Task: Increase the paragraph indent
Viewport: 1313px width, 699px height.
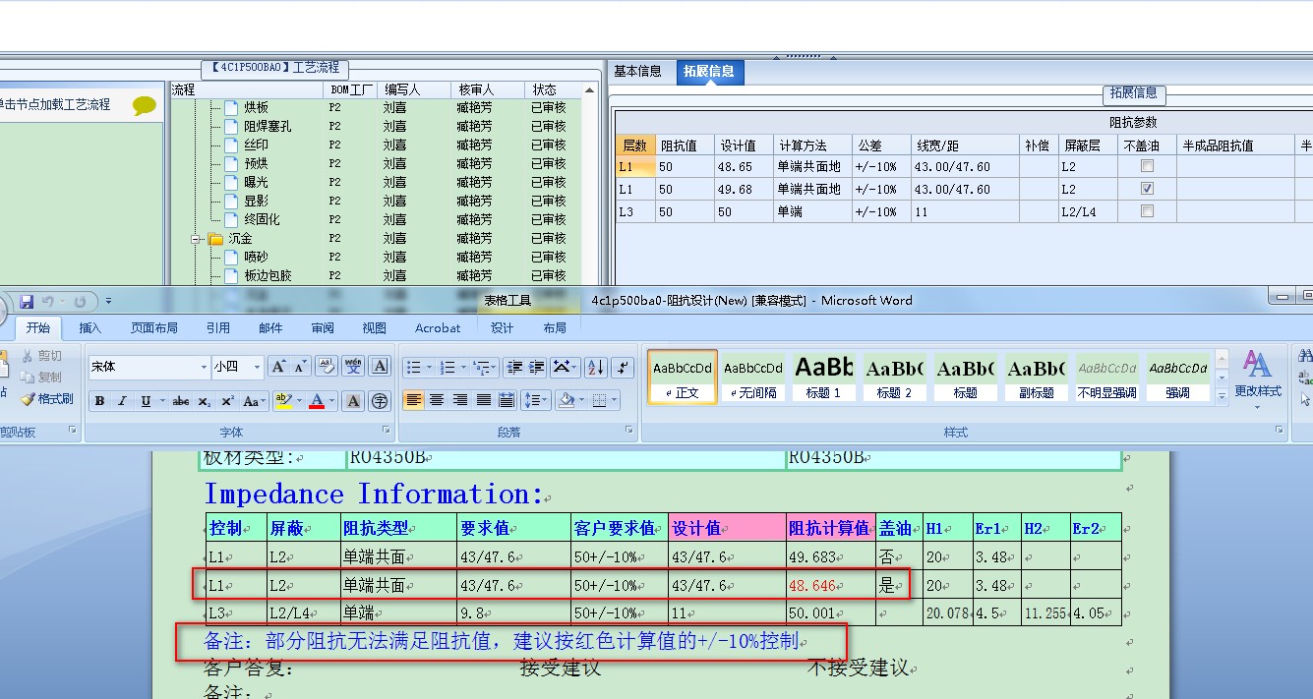Action: [536, 367]
